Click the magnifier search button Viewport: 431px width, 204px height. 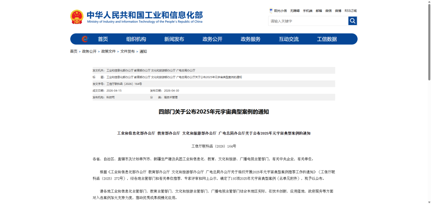pos(352,21)
